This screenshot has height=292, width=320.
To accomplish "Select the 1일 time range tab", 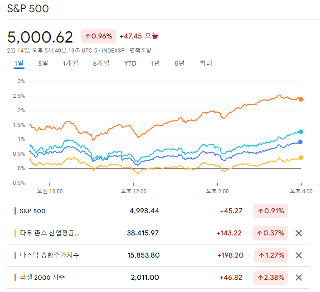I will click(19, 63).
